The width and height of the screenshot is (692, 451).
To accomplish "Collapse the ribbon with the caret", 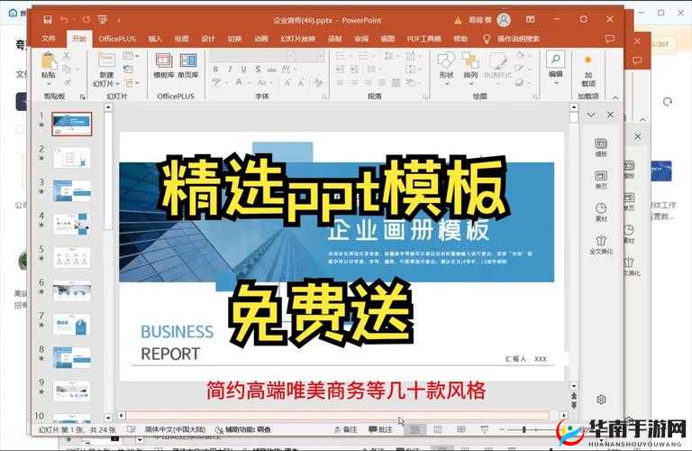I will coord(615,97).
